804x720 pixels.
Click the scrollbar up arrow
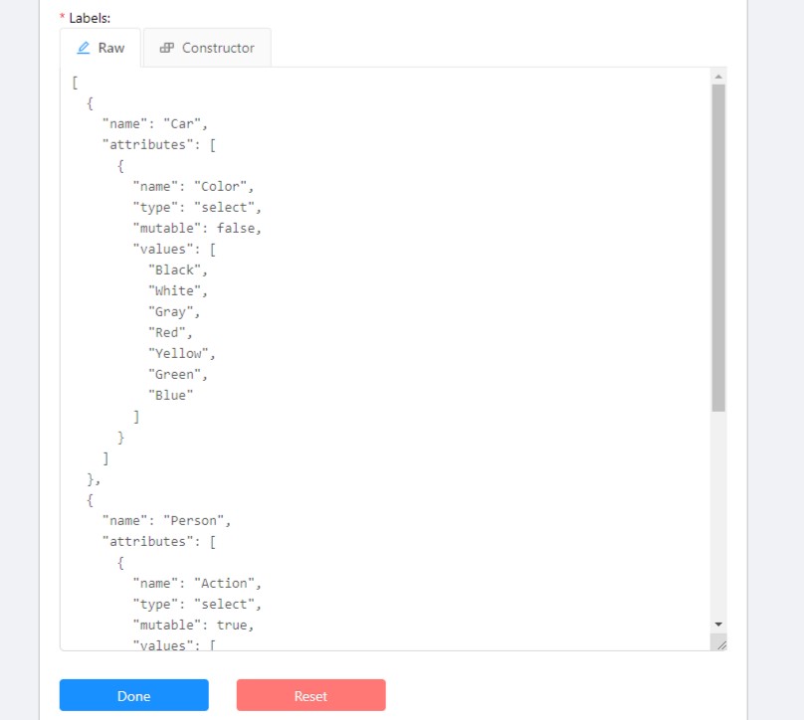(718, 76)
